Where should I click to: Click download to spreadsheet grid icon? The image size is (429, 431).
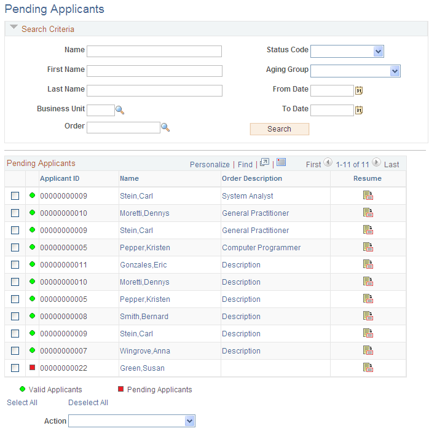281,162
